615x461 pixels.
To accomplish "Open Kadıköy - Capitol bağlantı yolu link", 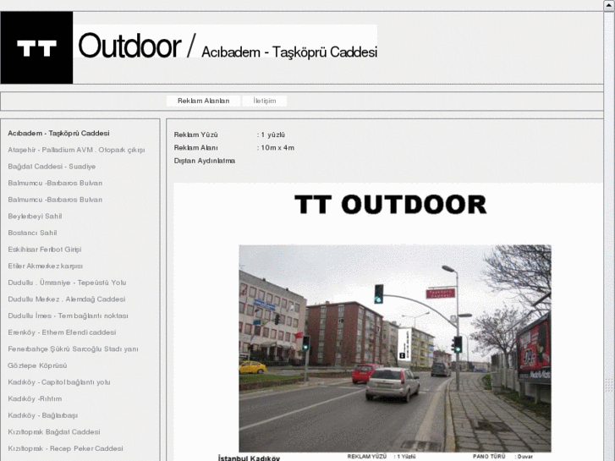I will (x=59, y=382).
